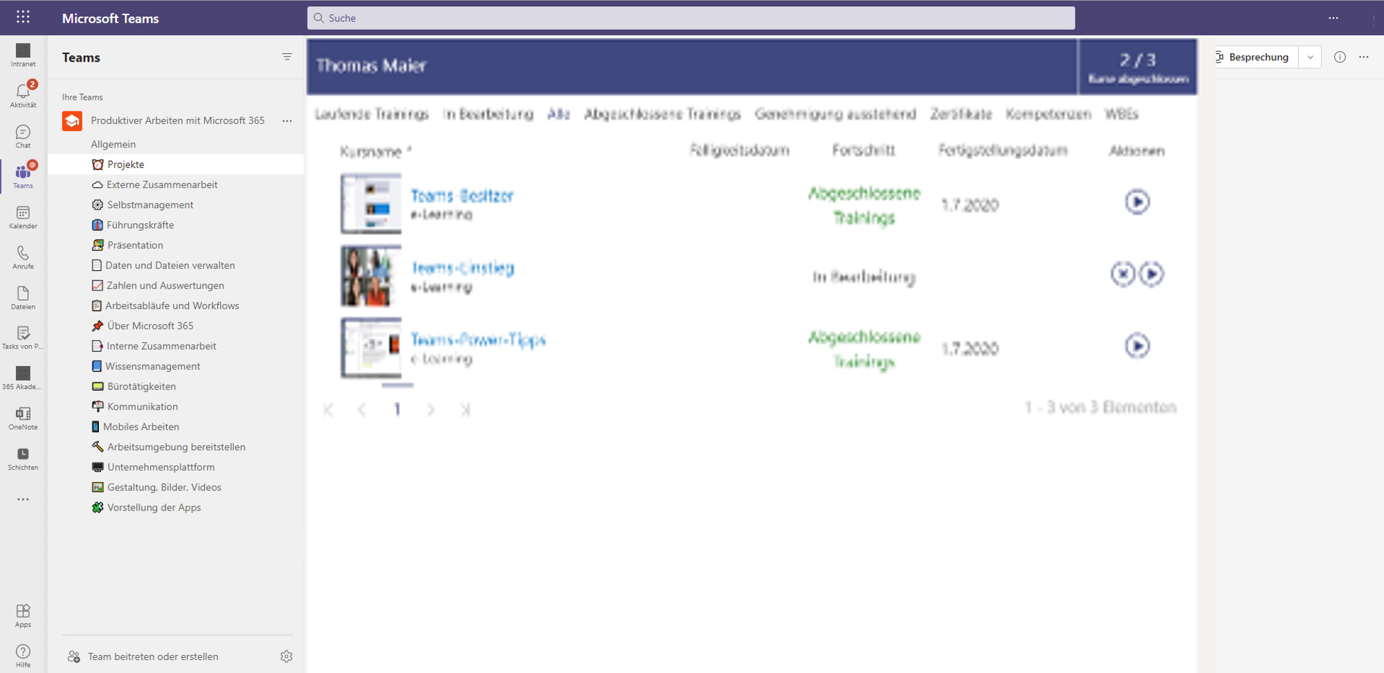Open the Kalender app
This screenshot has height=673, width=1384.
click(23, 217)
